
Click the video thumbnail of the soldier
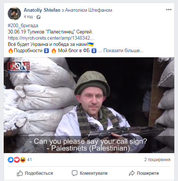pyautogui.click(x=89, y=105)
